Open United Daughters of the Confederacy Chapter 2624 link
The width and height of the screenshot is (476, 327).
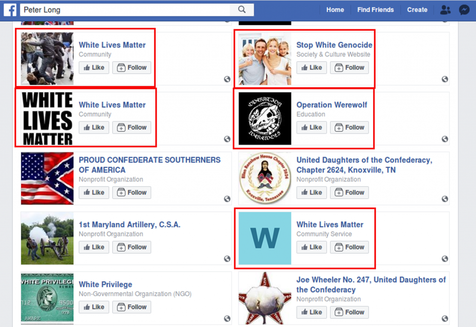364,165
